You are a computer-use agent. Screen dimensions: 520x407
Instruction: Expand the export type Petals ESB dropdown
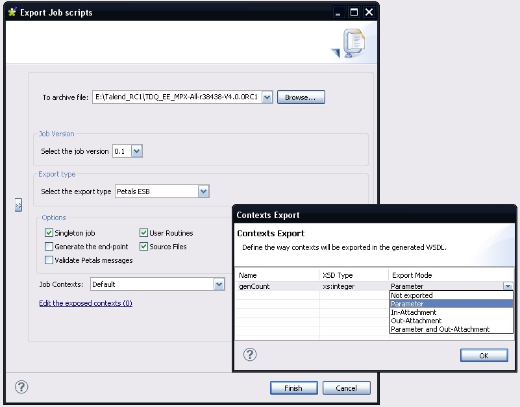203,191
